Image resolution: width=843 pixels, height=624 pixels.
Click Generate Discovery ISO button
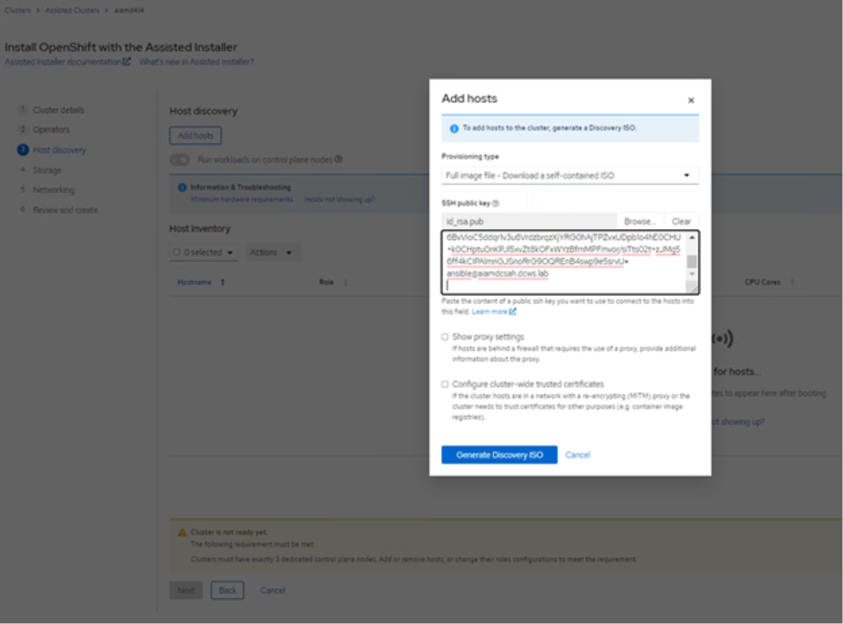click(x=500, y=455)
